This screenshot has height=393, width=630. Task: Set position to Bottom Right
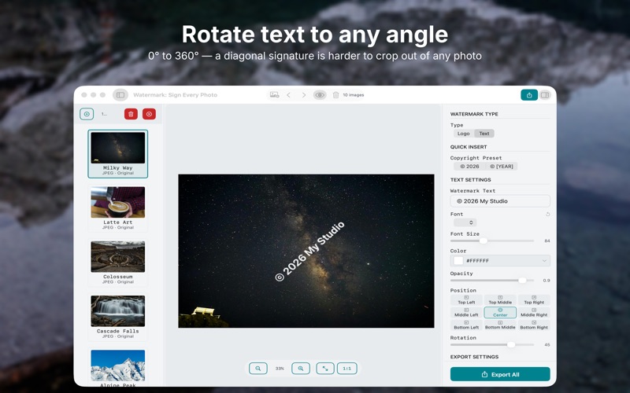point(534,325)
